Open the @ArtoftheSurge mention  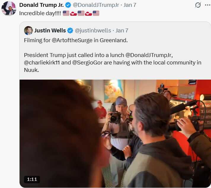click(72, 40)
